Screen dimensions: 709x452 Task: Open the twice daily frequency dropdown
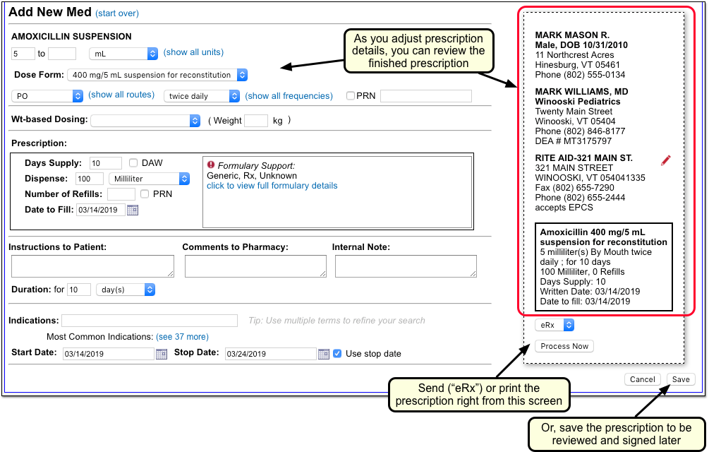(x=202, y=96)
